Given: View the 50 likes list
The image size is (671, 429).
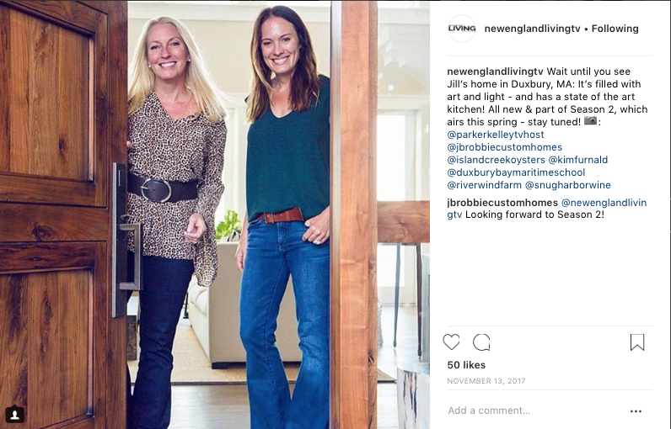Looking at the screenshot, I should [x=466, y=365].
